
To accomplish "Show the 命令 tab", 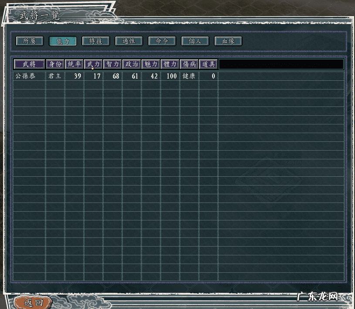I will [x=162, y=41].
